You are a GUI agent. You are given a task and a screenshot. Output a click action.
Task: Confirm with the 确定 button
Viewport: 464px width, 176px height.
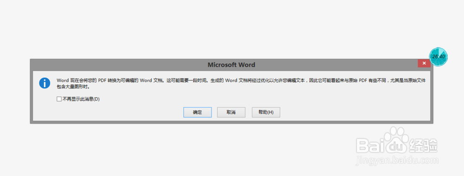[x=197, y=112]
